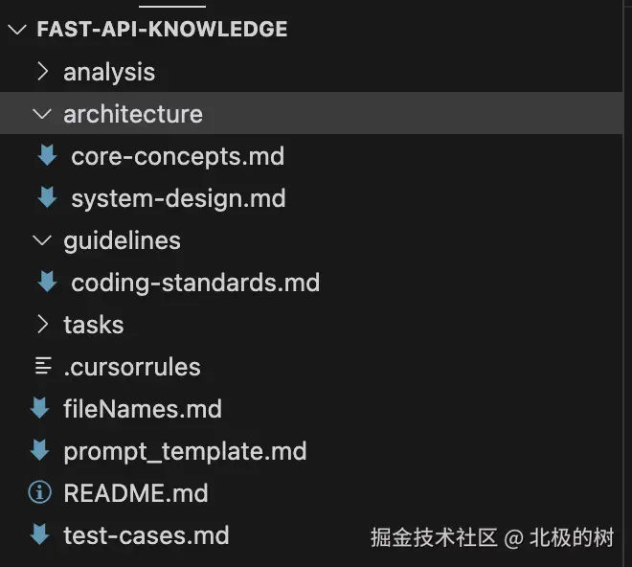This screenshot has width=632, height=567.
Task: Click the README.md info icon
Action: tap(40, 493)
